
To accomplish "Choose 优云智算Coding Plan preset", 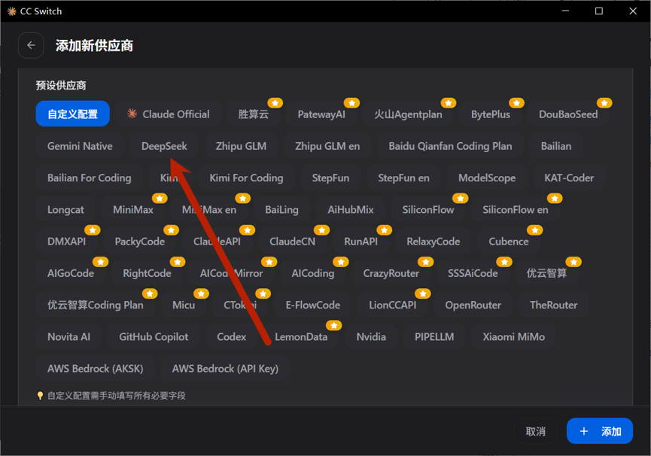I will point(96,305).
